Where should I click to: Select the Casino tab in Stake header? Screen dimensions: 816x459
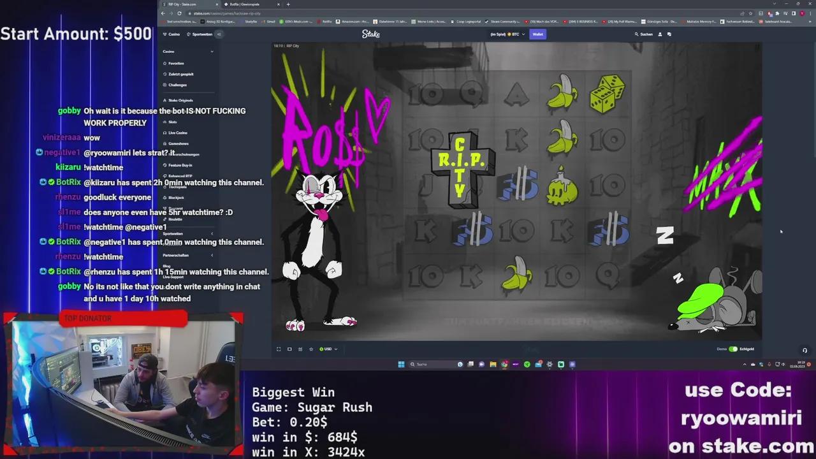point(171,34)
